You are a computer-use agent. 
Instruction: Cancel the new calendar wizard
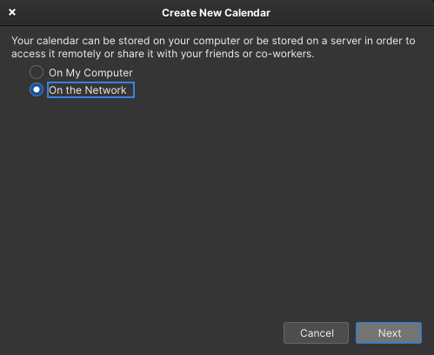pyautogui.click(x=316, y=332)
